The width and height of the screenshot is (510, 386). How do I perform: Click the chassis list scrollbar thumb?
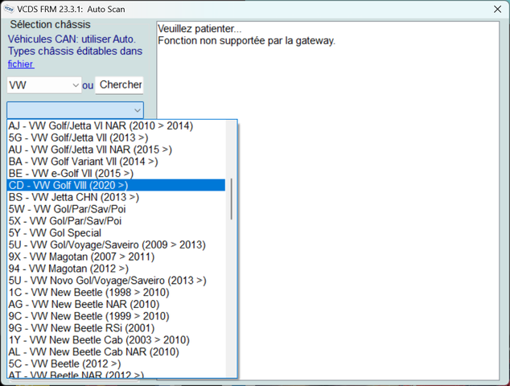[x=231, y=199]
